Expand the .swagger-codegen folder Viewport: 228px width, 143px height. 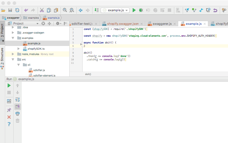coord(13,33)
